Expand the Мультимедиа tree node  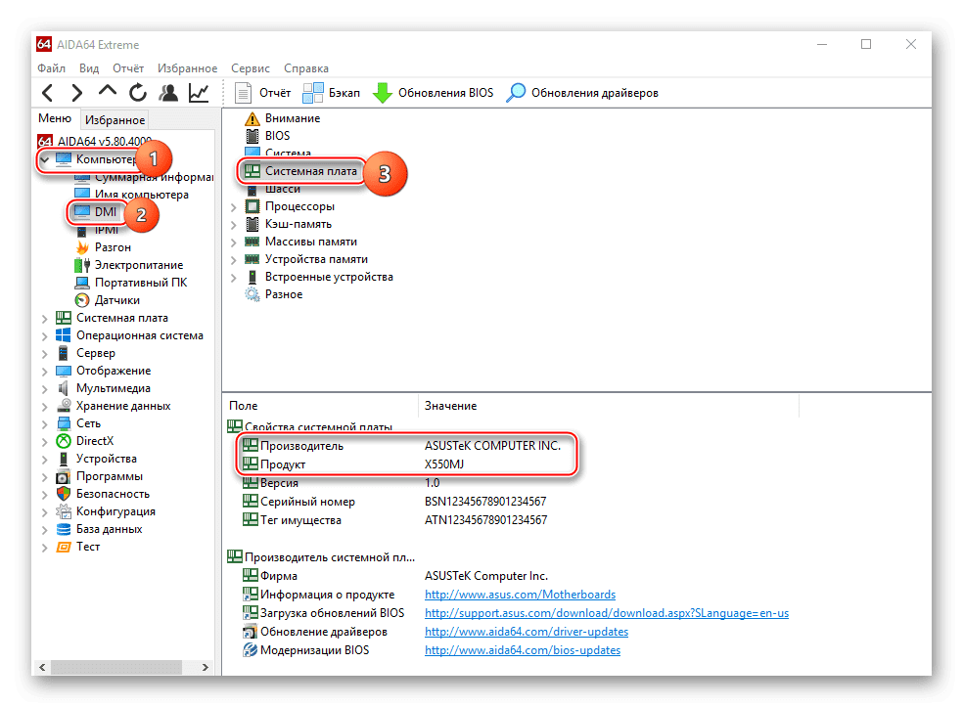point(44,389)
